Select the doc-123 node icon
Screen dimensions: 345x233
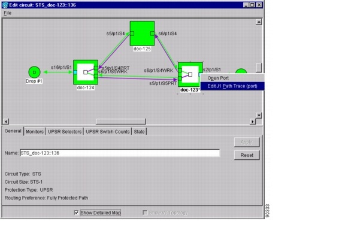pyautogui.click(x=190, y=75)
